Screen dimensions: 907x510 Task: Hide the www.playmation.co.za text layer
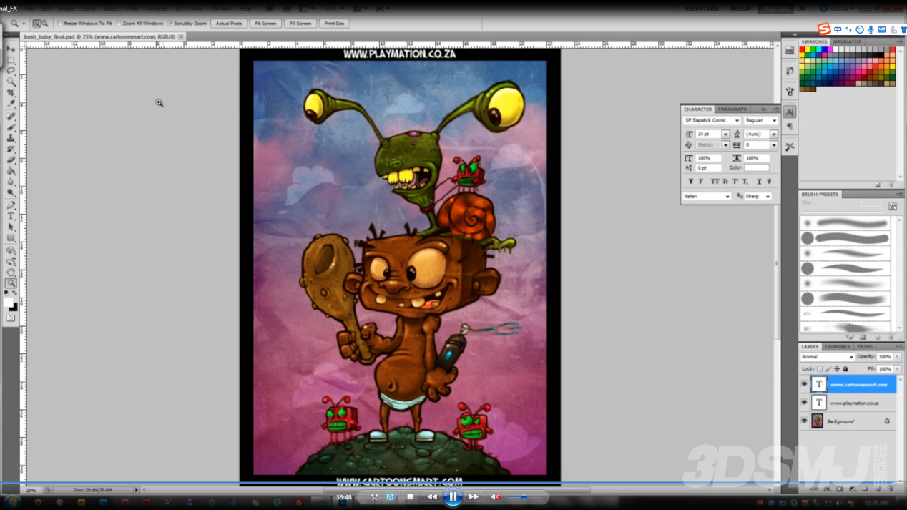click(804, 403)
